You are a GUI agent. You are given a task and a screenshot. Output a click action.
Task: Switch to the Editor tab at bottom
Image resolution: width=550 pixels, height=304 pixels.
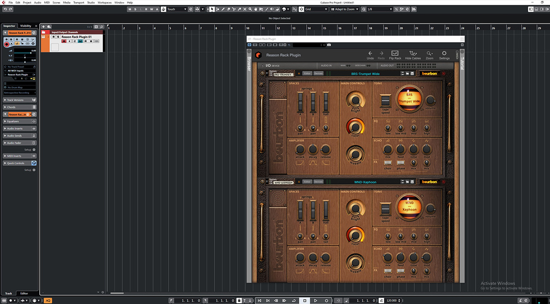(24, 294)
